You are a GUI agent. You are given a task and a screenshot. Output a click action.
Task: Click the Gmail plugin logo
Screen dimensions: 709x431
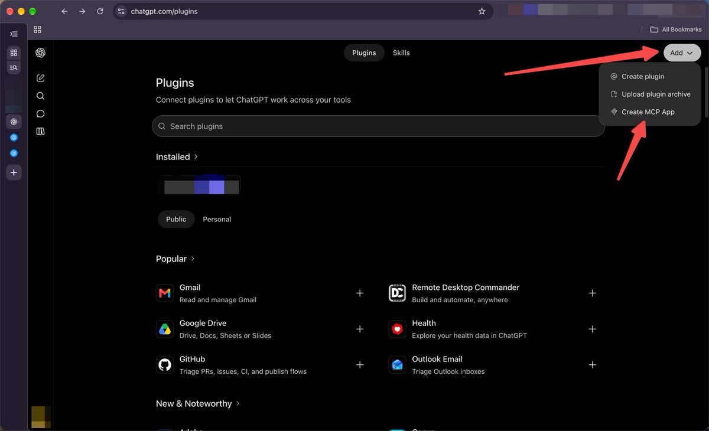[165, 293]
